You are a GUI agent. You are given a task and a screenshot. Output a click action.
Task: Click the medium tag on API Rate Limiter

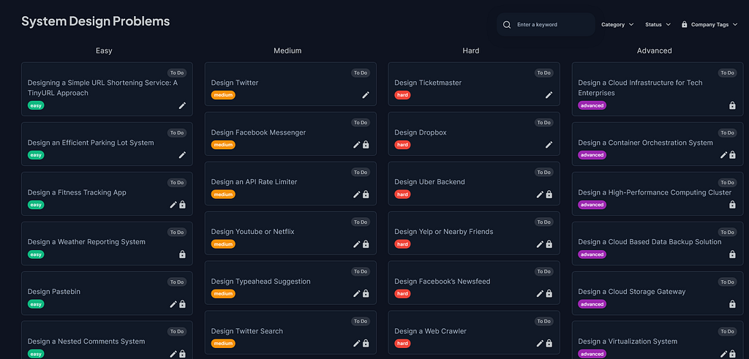(x=223, y=194)
